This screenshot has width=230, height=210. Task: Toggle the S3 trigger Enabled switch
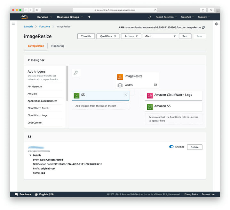(x=171, y=147)
